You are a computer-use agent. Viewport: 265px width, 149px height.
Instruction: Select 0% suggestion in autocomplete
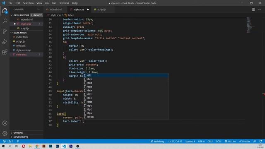tap(126, 75)
